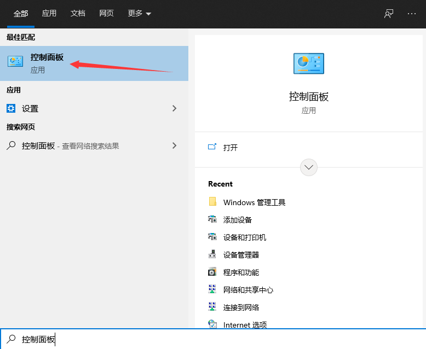
Task: Expand the web search result chevron
Action: click(175, 146)
